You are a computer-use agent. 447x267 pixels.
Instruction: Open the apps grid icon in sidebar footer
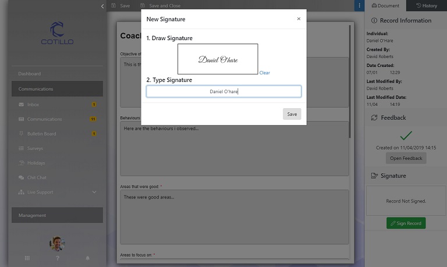[27, 258]
